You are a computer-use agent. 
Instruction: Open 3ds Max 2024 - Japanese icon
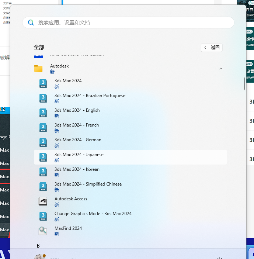pos(43,157)
